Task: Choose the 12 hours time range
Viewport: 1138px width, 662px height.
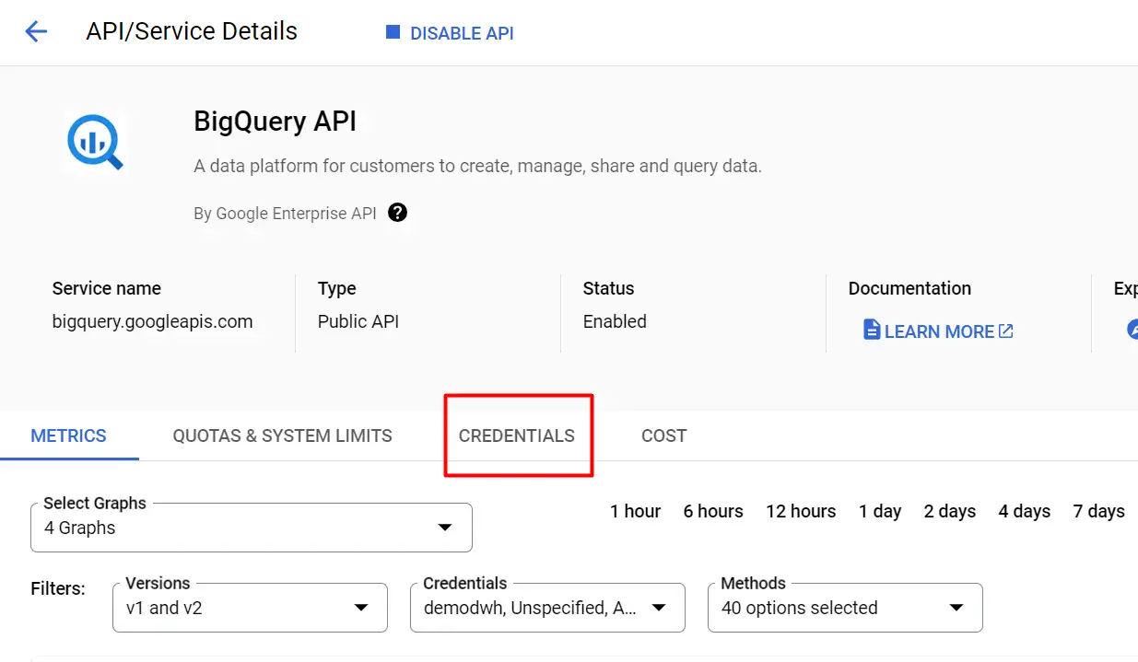Action: 801,511
